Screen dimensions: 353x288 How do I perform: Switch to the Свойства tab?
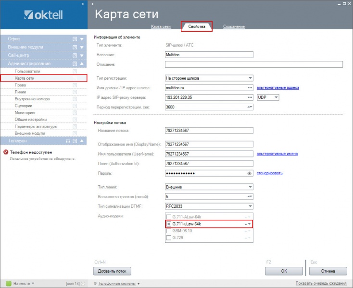(x=197, y=26)
